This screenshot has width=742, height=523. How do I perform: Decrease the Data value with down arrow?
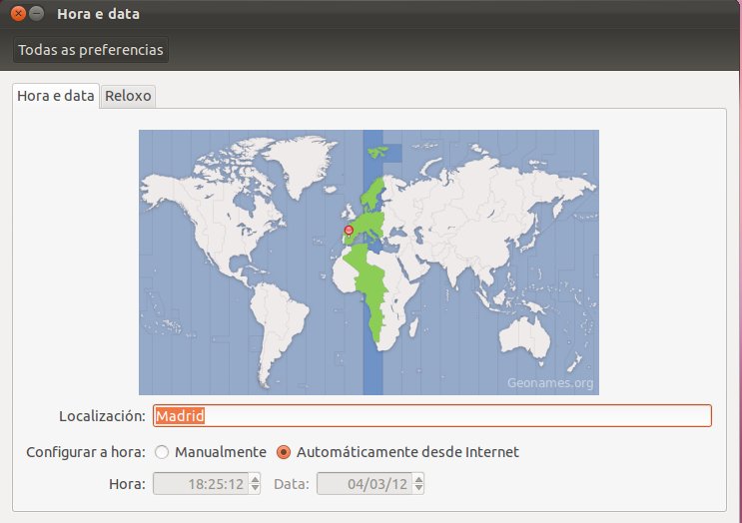[x=418, y=488]
